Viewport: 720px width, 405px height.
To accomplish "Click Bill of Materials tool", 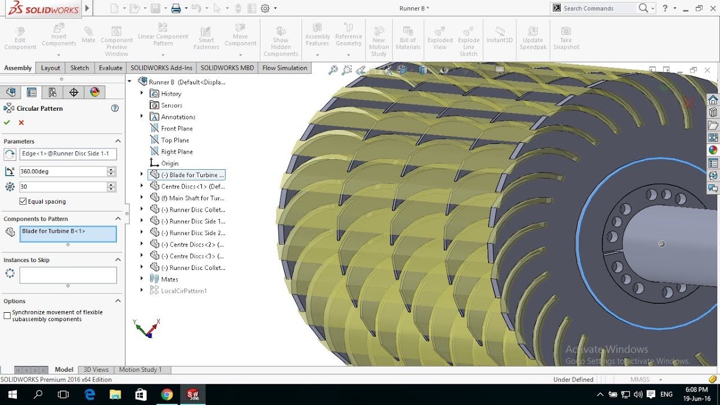I will point(408,38).
